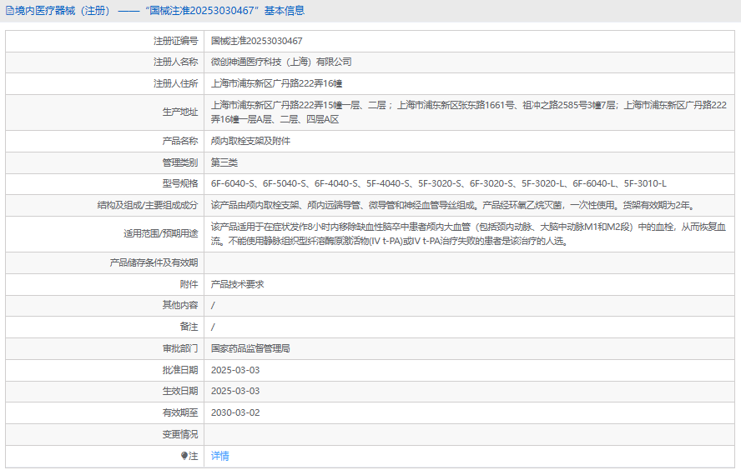Click the expiry date 2030-03-02
The width and height of the screenshot is (741, 475).
pyautogui.click(x=235, y=412)
